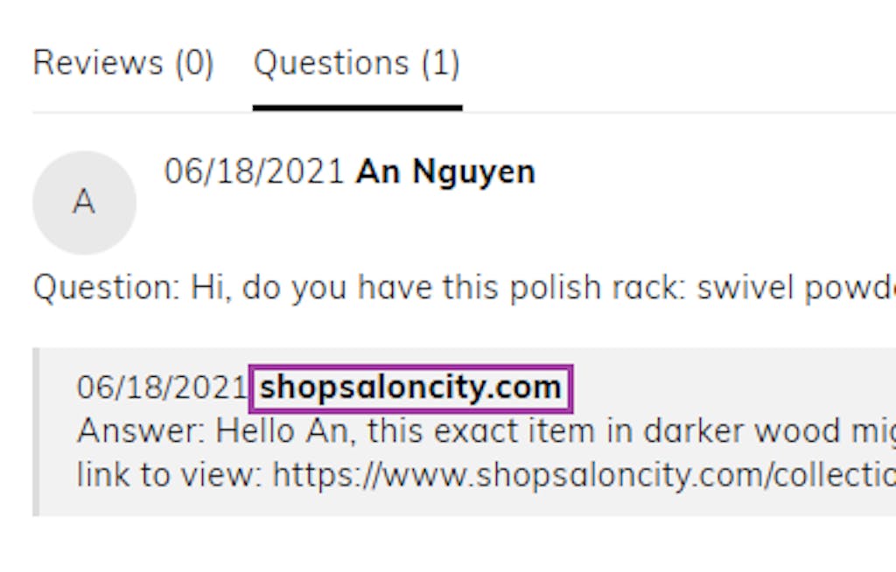Click the "Question:" label text
This screenshot has width=896, height=572.
tap(104, 289)
